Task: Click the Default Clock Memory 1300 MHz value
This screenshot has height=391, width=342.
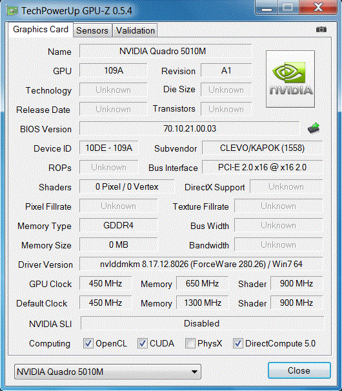Action: [203, 303]
